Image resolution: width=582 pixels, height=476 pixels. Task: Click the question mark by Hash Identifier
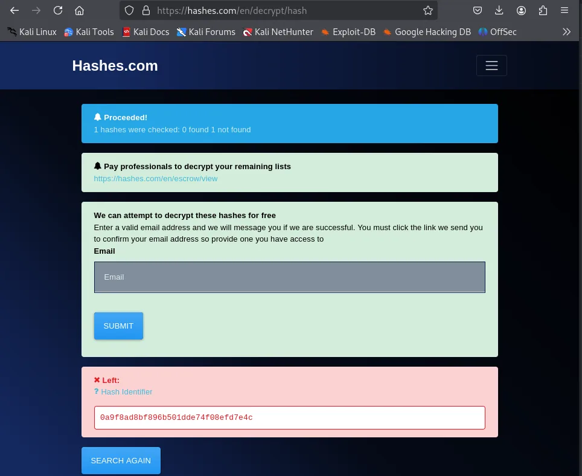tap(97, 391)
